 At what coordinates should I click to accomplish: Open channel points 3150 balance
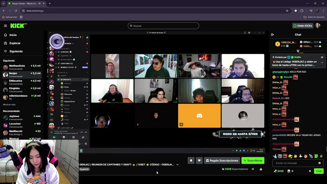coord(278,171)
